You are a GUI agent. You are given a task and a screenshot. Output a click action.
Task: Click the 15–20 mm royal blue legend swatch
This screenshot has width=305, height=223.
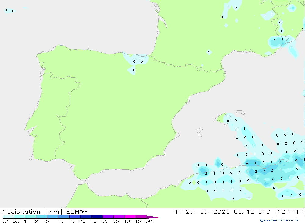point(75,217)
